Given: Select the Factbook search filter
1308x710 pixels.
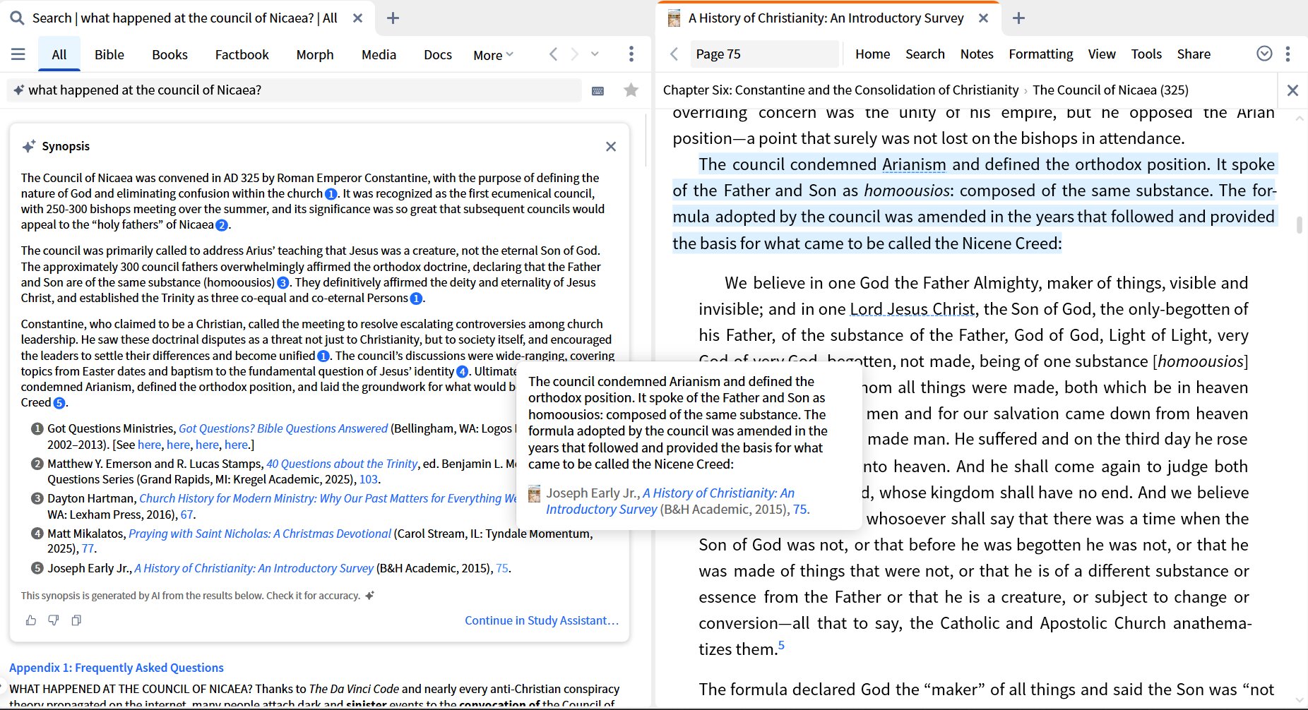Looking at the screenshot, I should (x=242, y=54).
